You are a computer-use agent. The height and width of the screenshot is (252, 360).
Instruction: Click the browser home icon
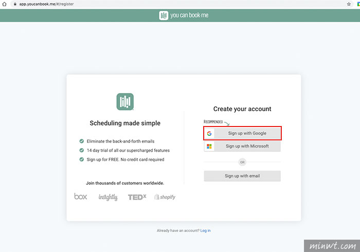click(x=4, y=4)
